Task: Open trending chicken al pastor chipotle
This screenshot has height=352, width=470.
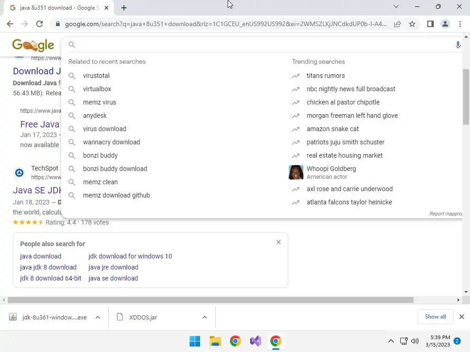Action: click(343, 102)
